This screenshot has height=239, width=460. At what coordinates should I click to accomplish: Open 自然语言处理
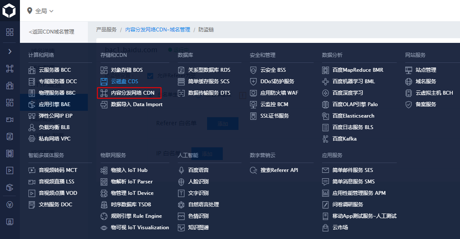(x=203, y=204)
